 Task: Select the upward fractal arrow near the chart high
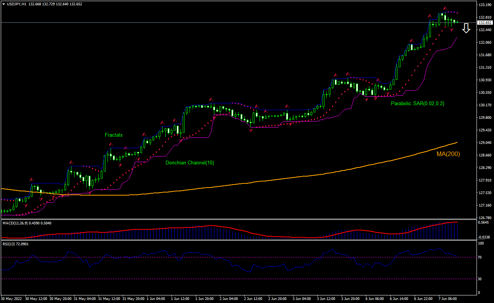(445, 8)
